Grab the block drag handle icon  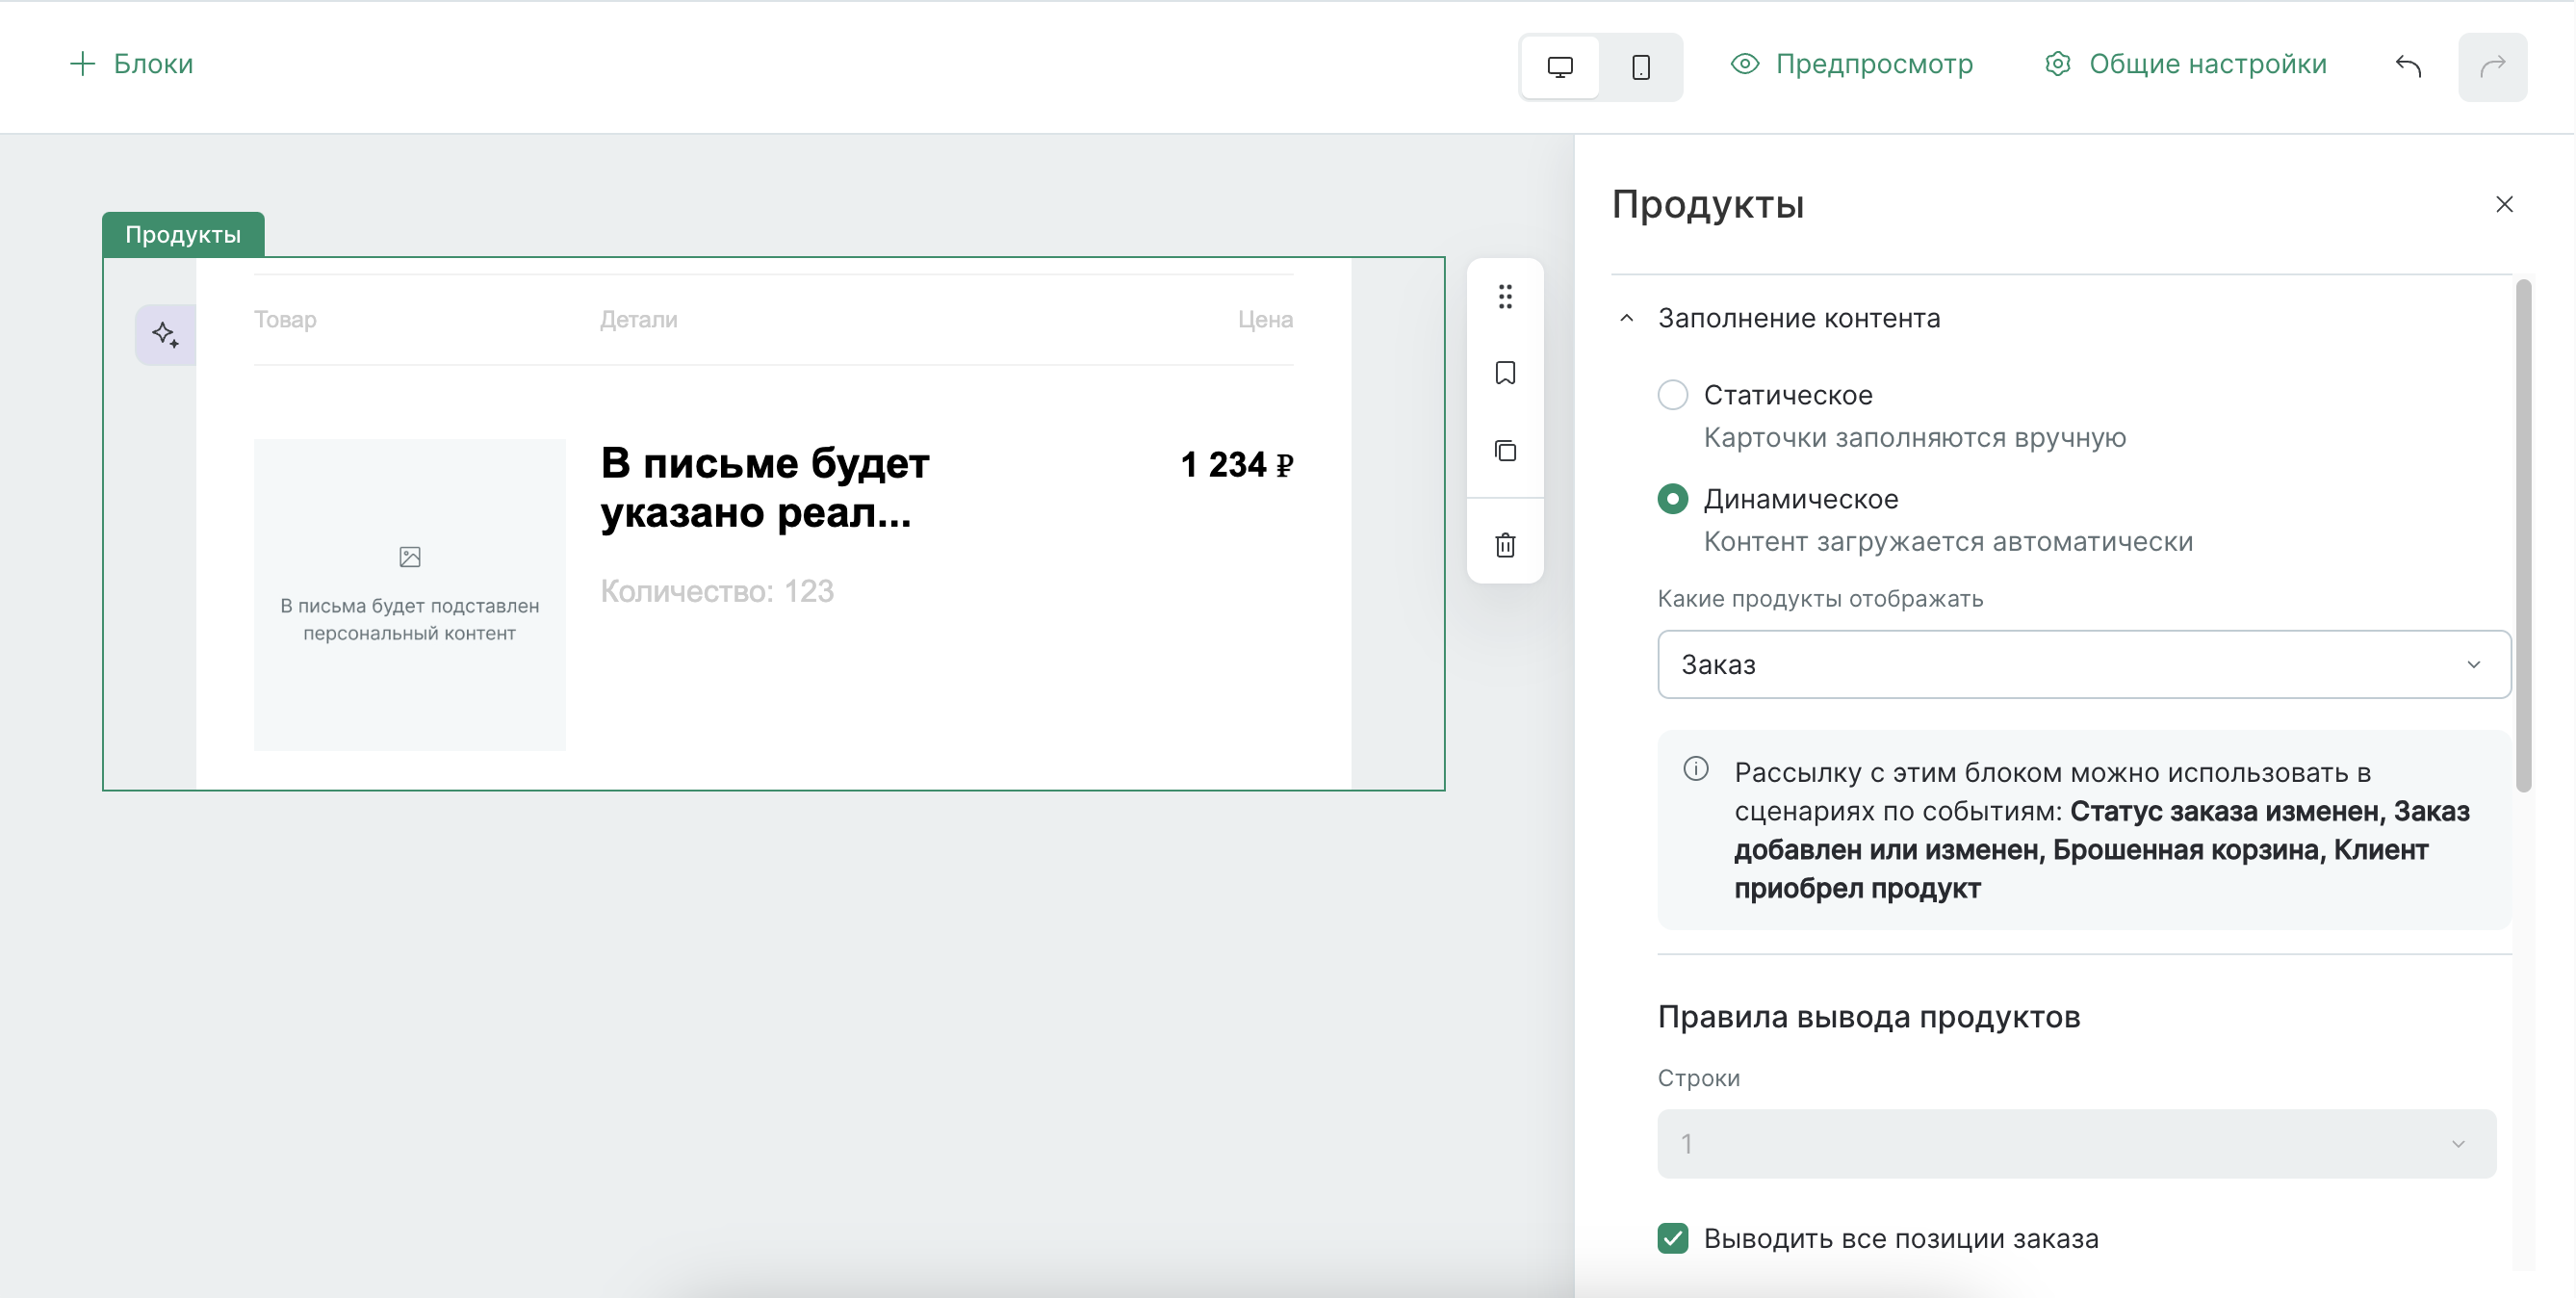[1505, 296]
